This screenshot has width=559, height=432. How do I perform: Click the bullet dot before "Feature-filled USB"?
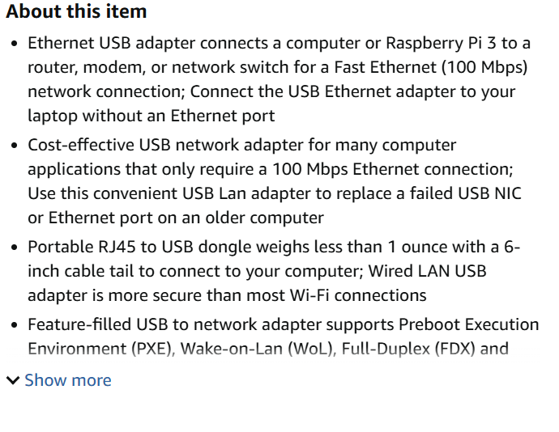pos(14,325)
